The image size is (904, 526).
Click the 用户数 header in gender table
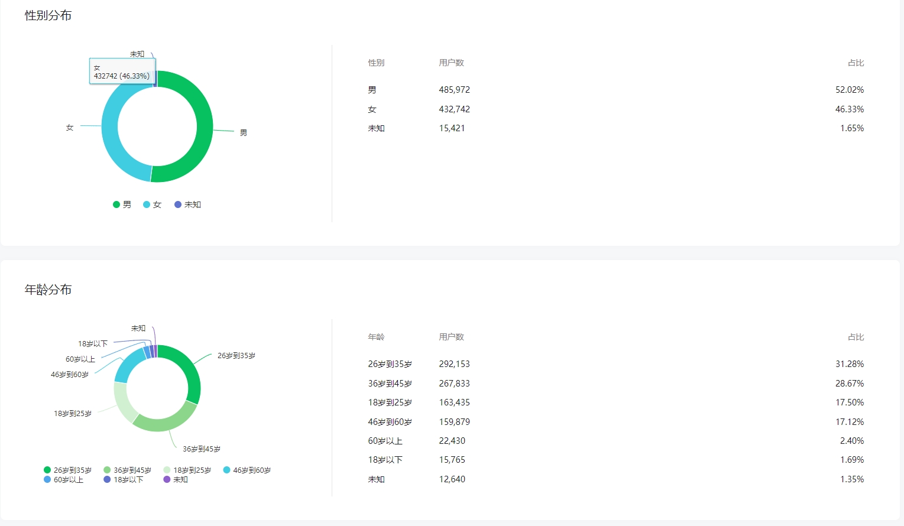(451, 63)
